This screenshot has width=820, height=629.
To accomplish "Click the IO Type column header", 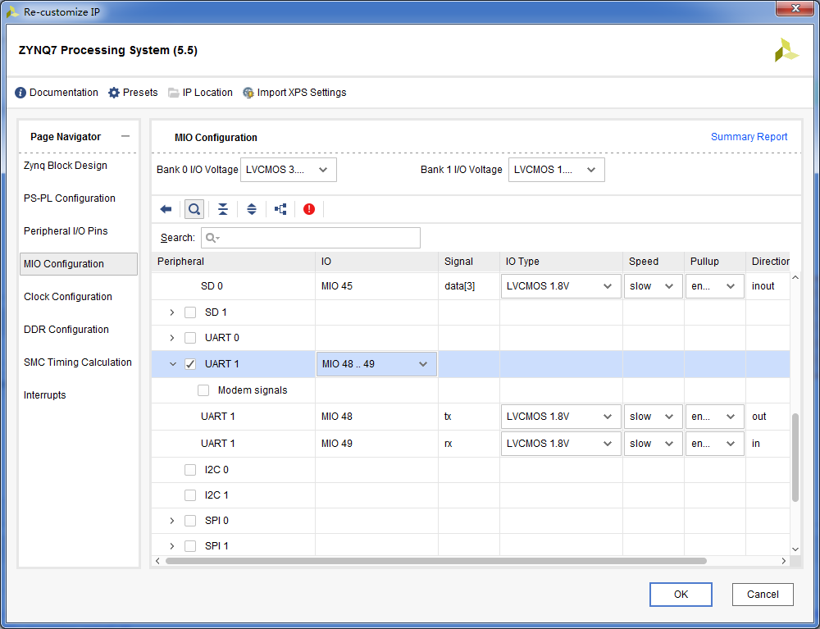I will [561, 262].
